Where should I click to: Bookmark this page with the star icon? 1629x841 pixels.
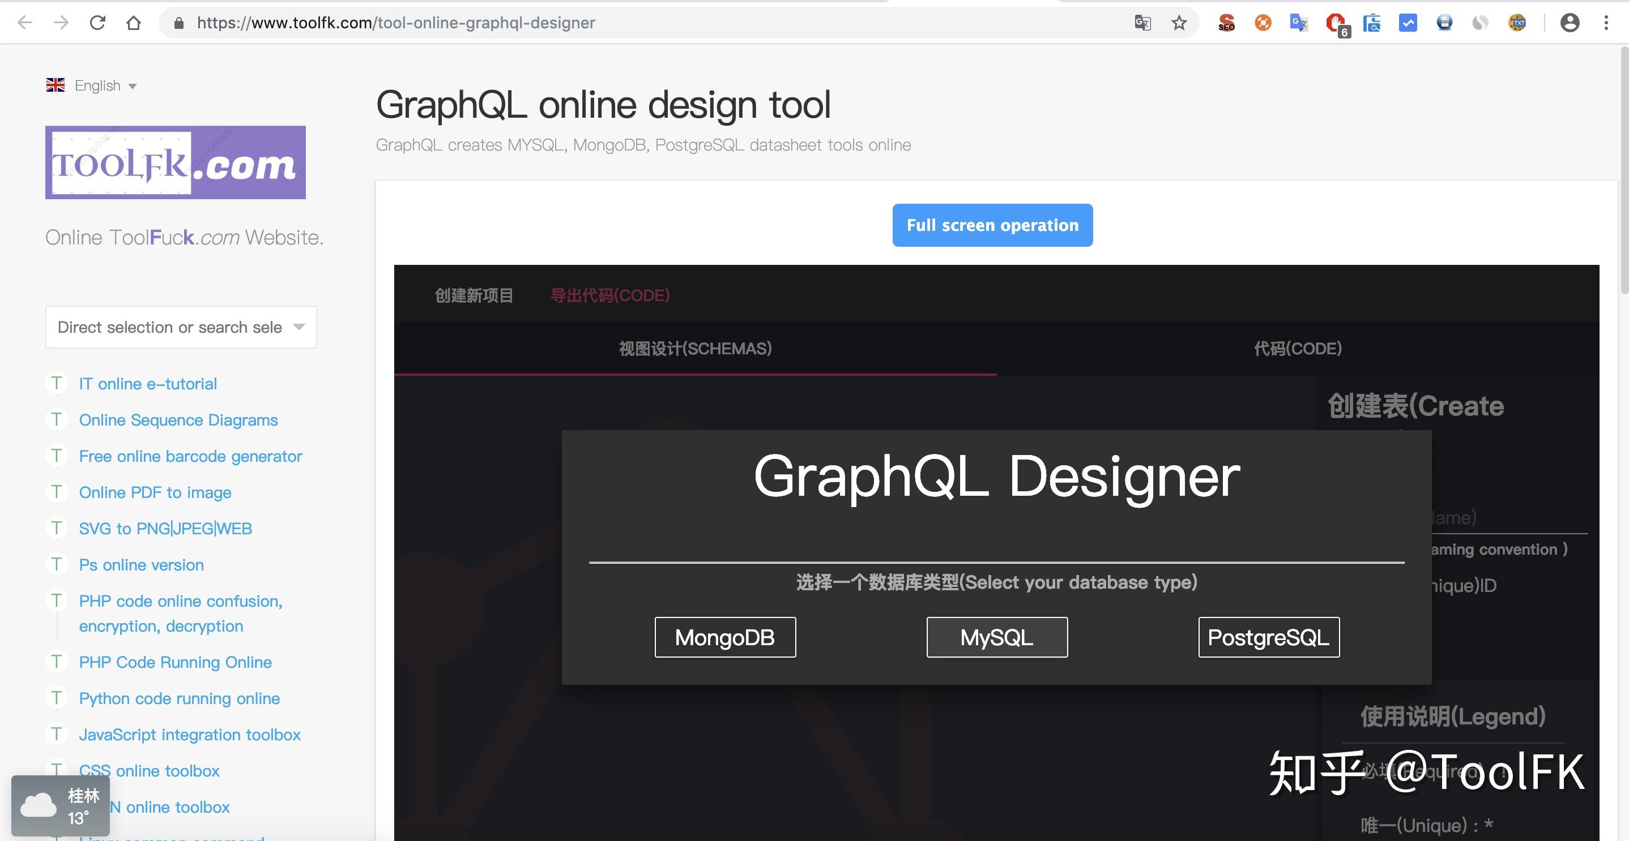click(1179, 23)
